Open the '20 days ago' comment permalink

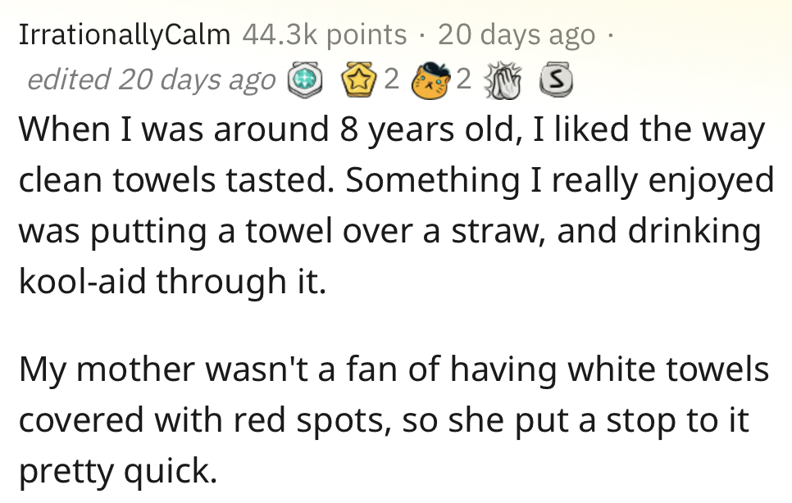516,34
